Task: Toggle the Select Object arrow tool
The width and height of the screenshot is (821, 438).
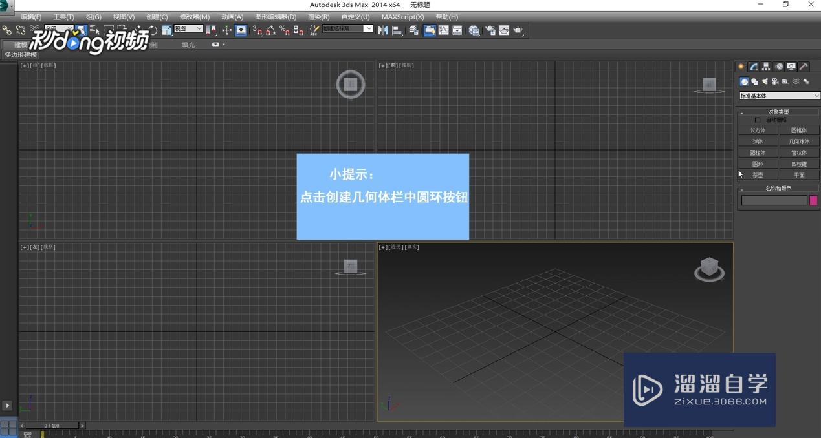Action: pos(82,30)
